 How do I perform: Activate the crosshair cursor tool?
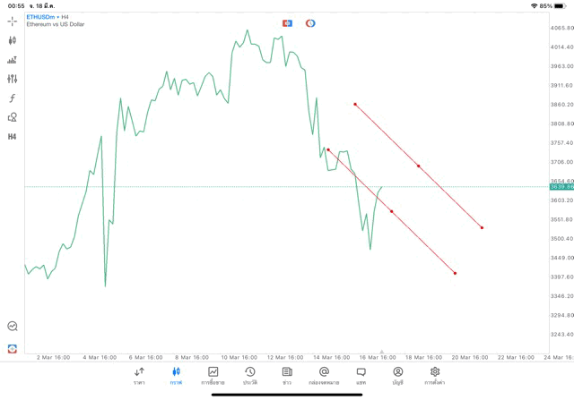pyautogui.click(x=12, y=21)
